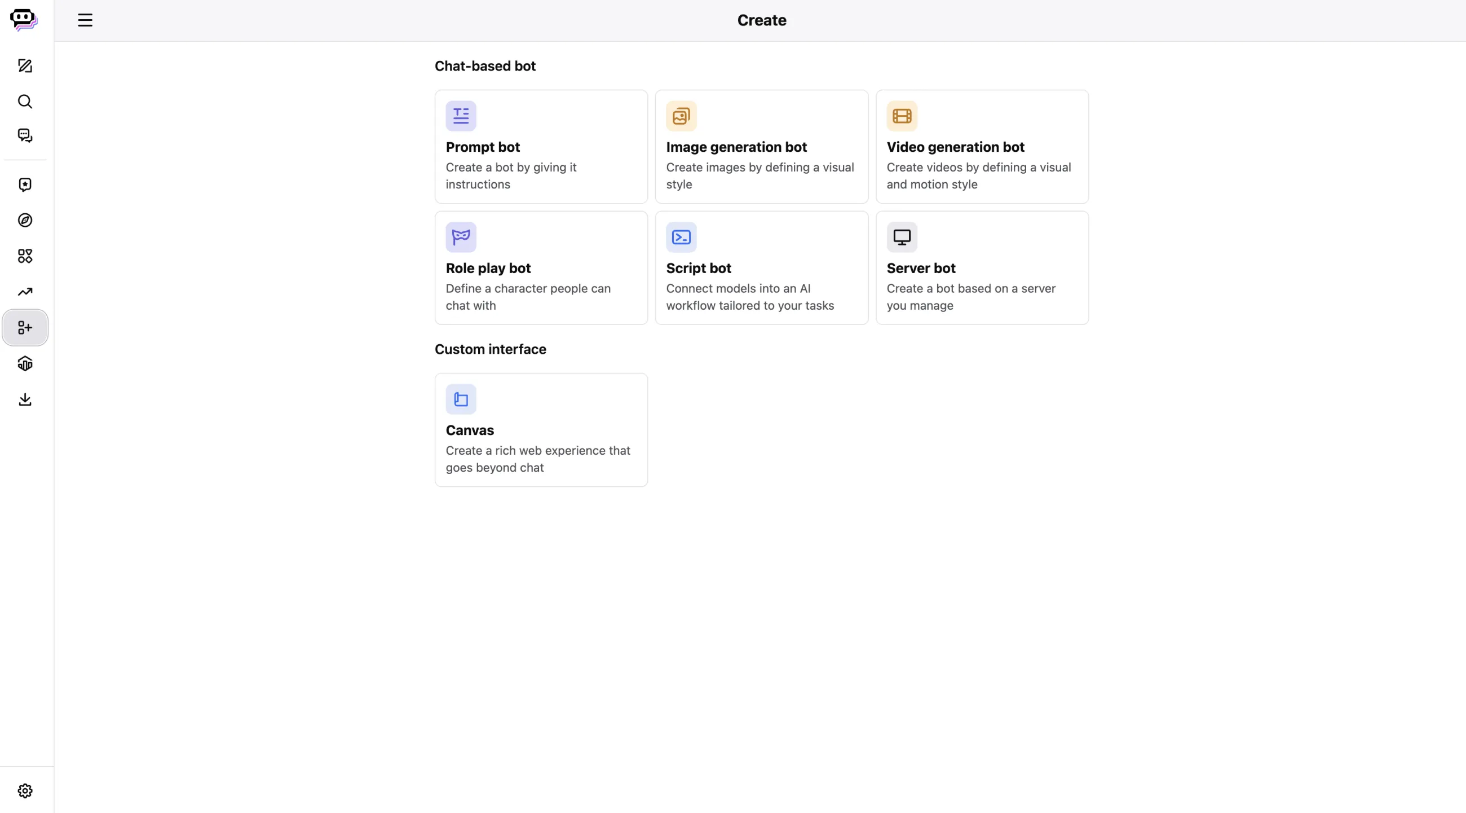Click 'Create videos by defining a visual and motion style'
Image resolution: width=1466 pixels, height=813 pixels.
tap(978, 176)
